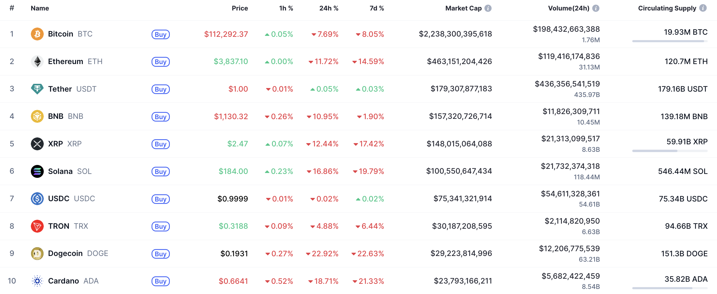Click the Bitcoin coin logo icon
This screenshot has height=294, width=717.
pyautogui.click(x=37, y=34)
